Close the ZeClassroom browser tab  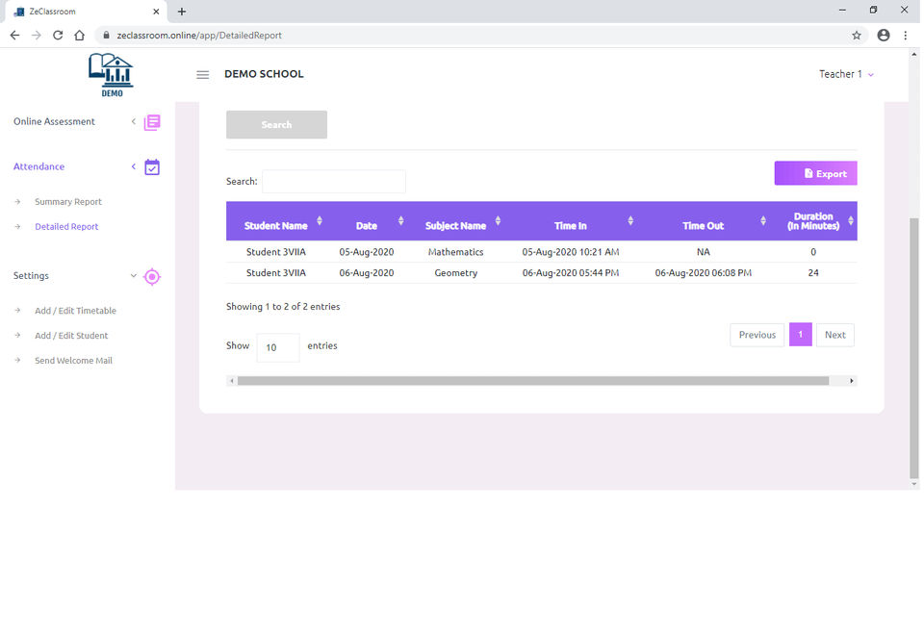156,12
